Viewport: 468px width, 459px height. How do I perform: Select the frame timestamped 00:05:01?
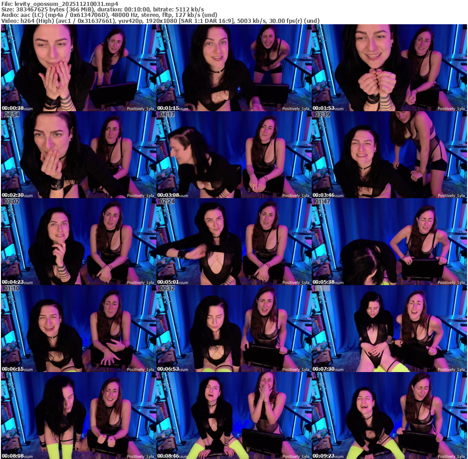pos(234,242)
